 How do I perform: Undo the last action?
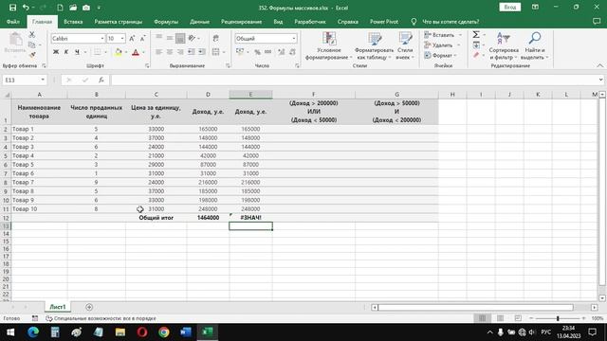(26, 8)
